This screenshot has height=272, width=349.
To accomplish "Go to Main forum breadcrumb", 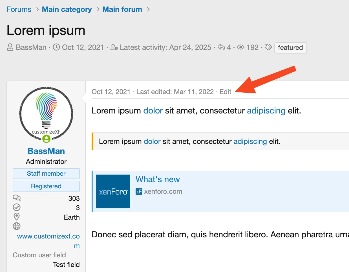I will coord(122,9).
